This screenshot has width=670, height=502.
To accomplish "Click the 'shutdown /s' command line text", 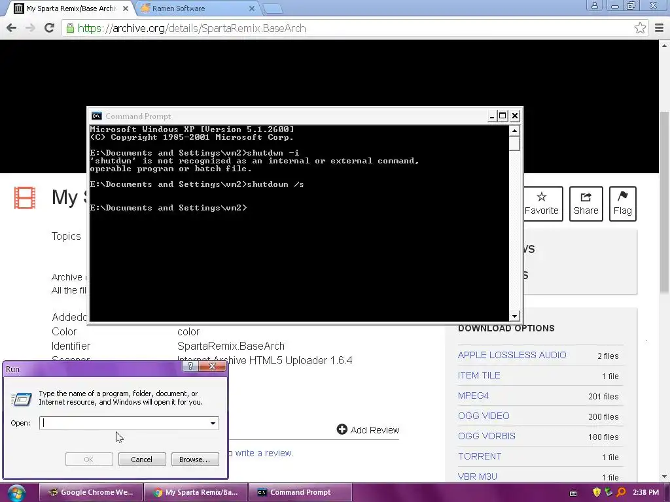I will [x=275, y=184].
